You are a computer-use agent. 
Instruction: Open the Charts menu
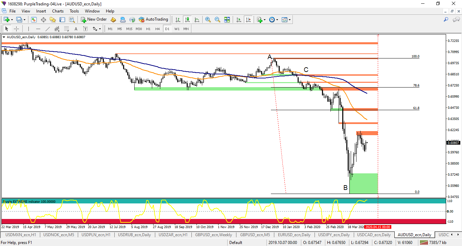pyautogui.click(x=58, y=11)
